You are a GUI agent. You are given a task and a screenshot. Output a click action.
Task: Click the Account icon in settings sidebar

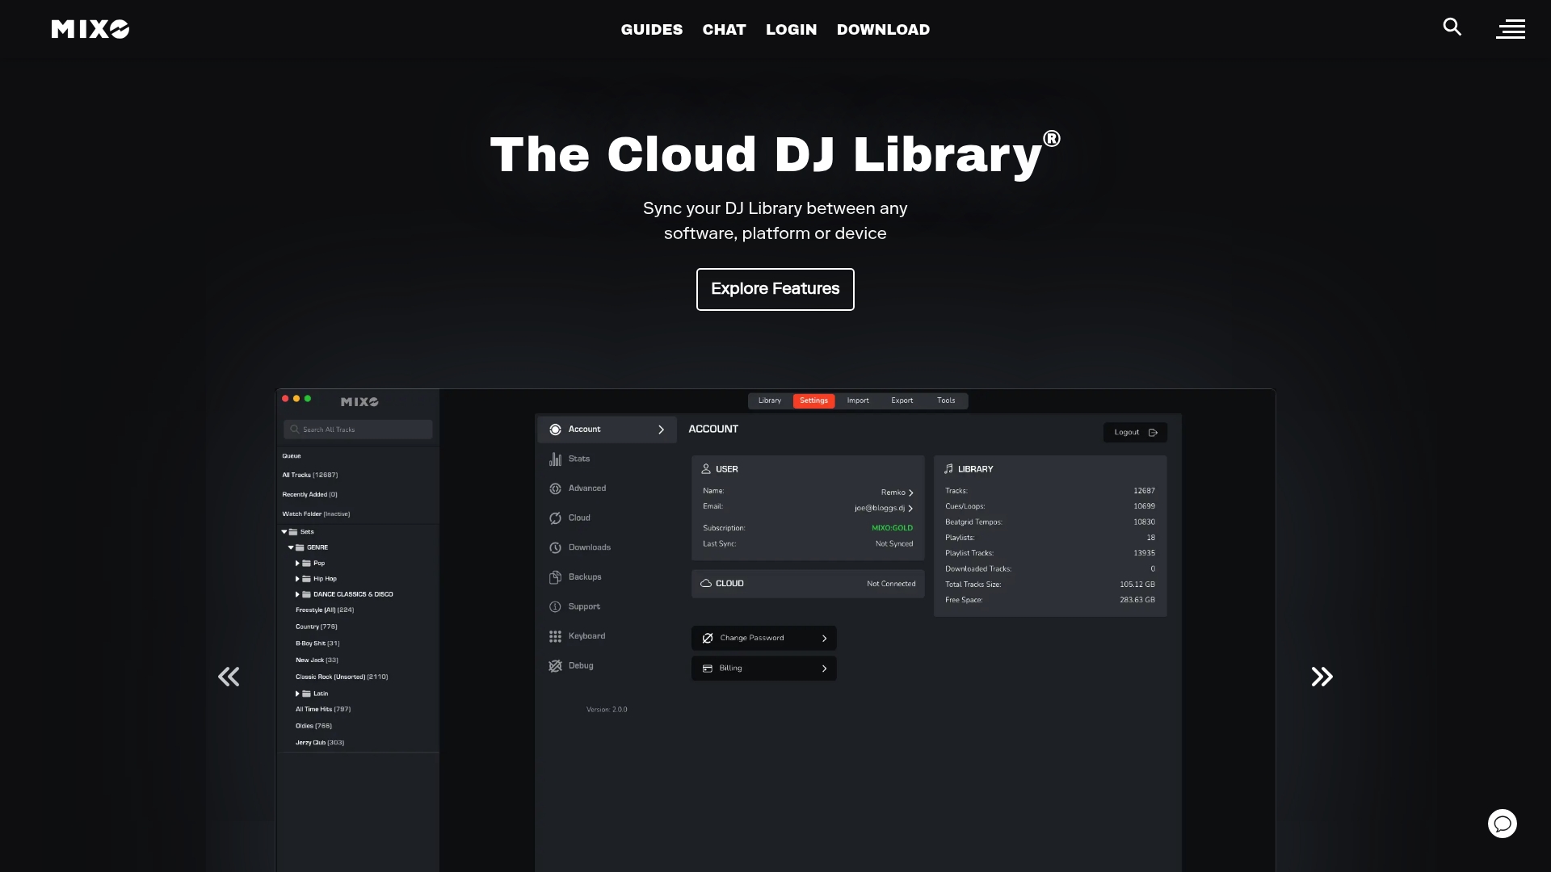click(x=556, y=430)
